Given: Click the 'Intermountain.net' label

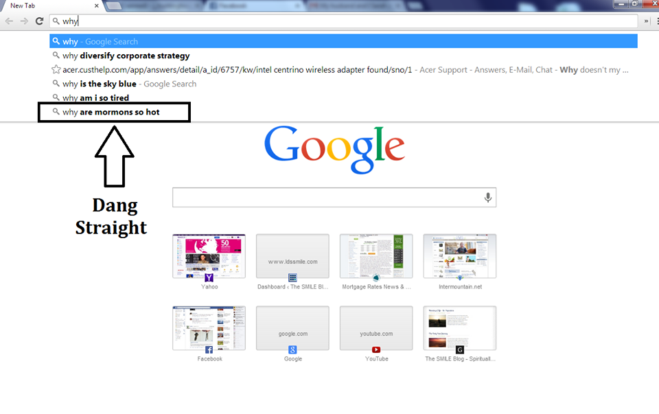Looking at the screenshot, I should tap(460, 287).
